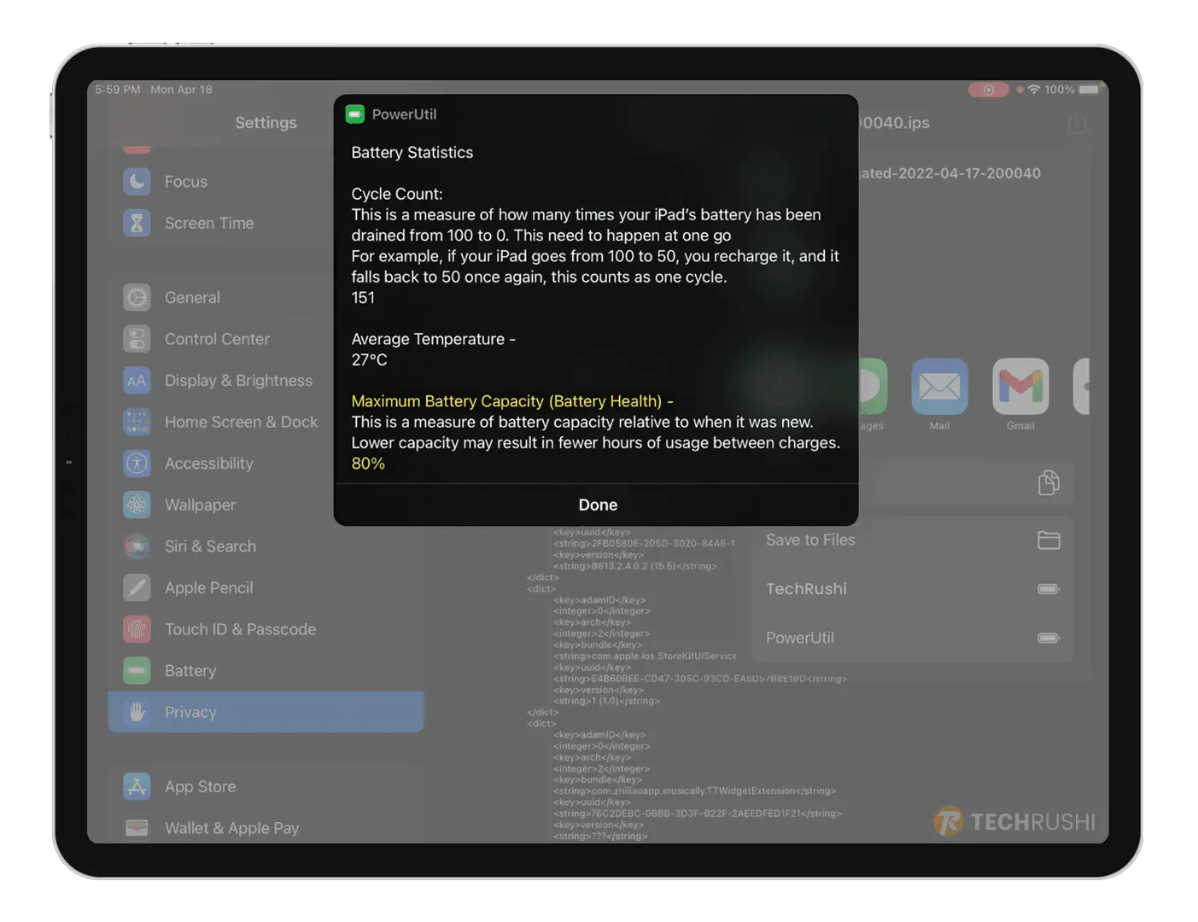Click the PowerUtil app icon in dialog header
Viewport: 1198px width, 922px height.
point(355,114)
